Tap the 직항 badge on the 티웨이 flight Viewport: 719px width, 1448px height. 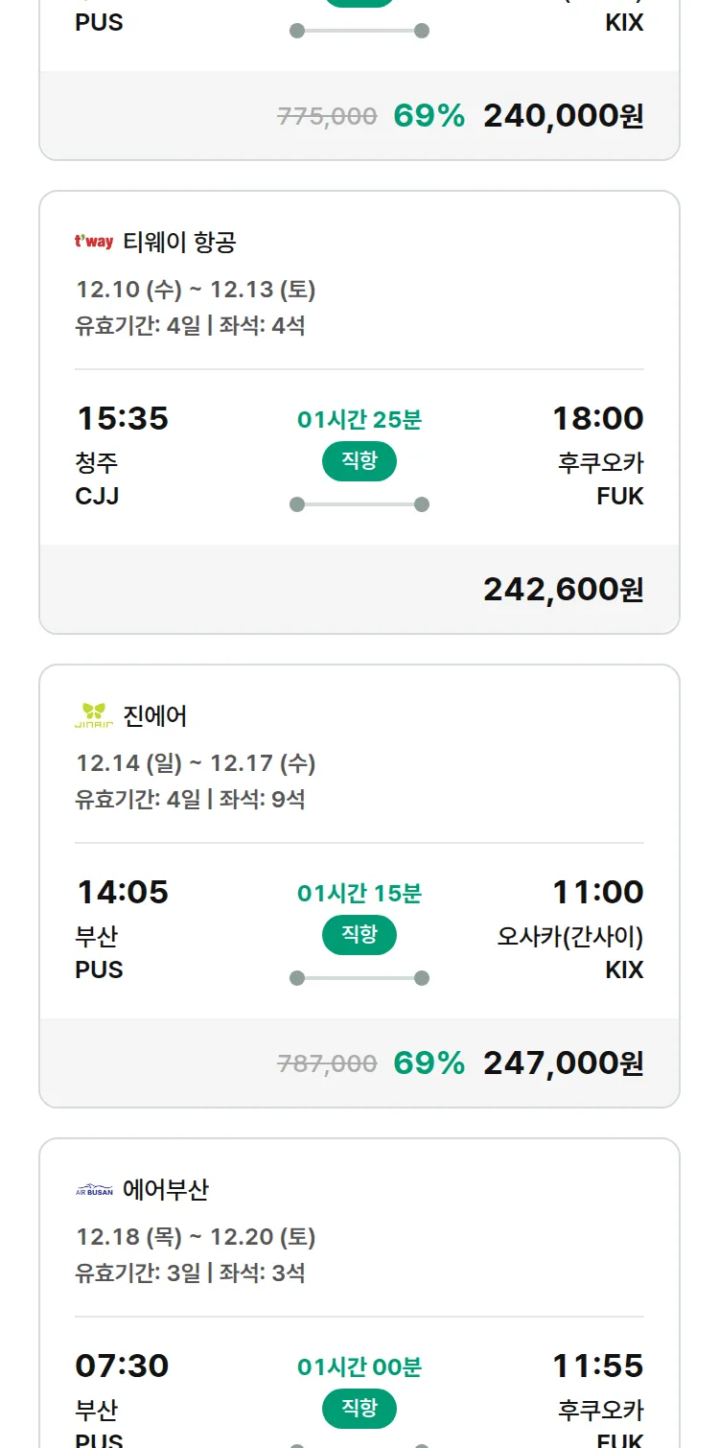pyautogui.click(x=359, y=461)
